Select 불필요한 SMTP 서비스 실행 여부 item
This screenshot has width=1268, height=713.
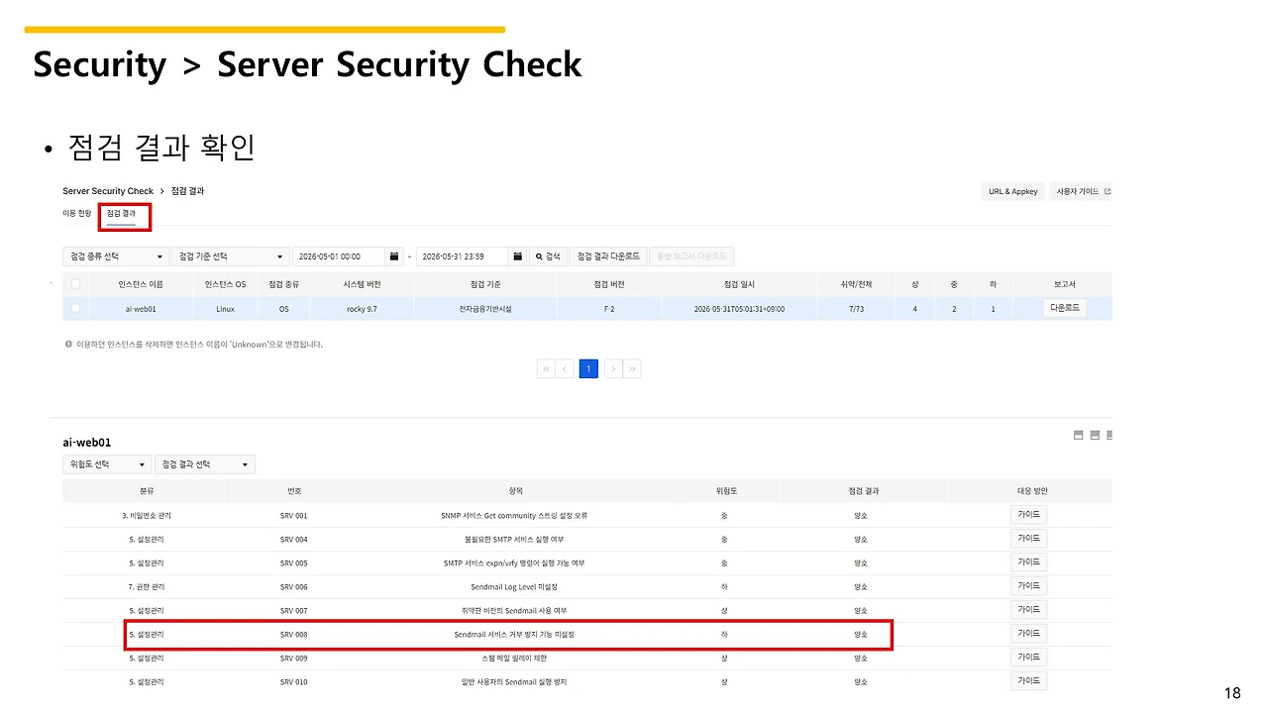(514, 540)
